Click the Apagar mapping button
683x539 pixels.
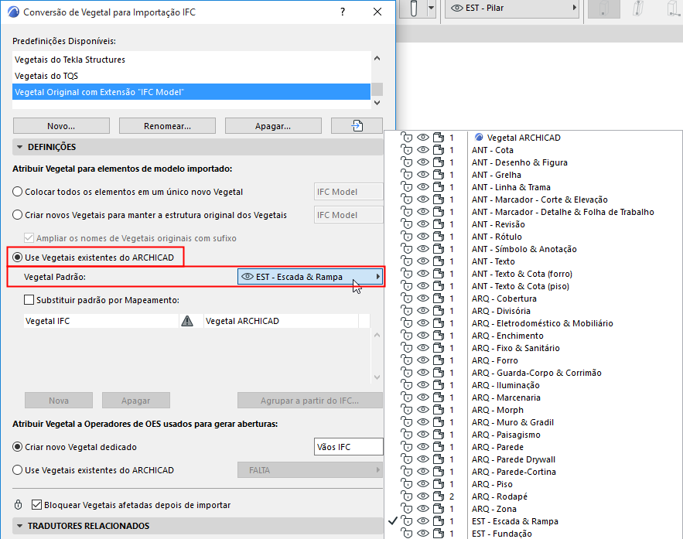click(x=136, y=400)
